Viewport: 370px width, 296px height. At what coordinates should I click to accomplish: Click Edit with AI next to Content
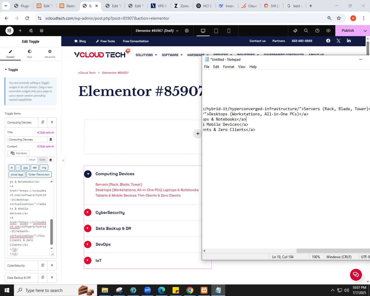45,147
